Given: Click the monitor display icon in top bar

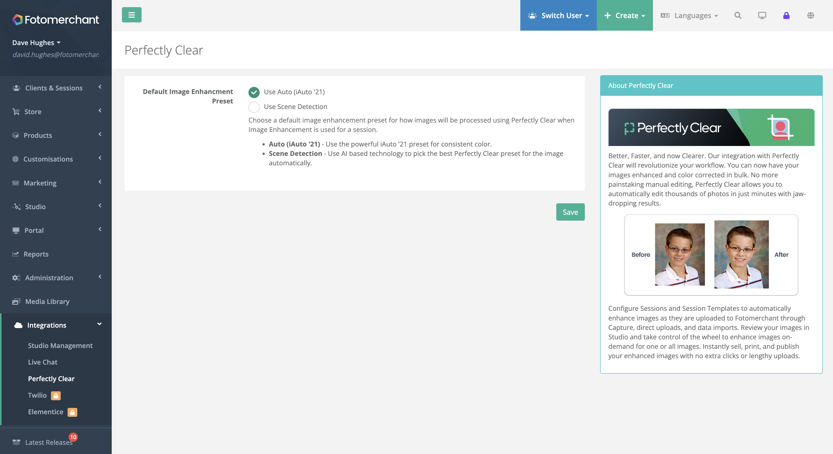Looking at the screenshot, I should [x=762, y=16].
